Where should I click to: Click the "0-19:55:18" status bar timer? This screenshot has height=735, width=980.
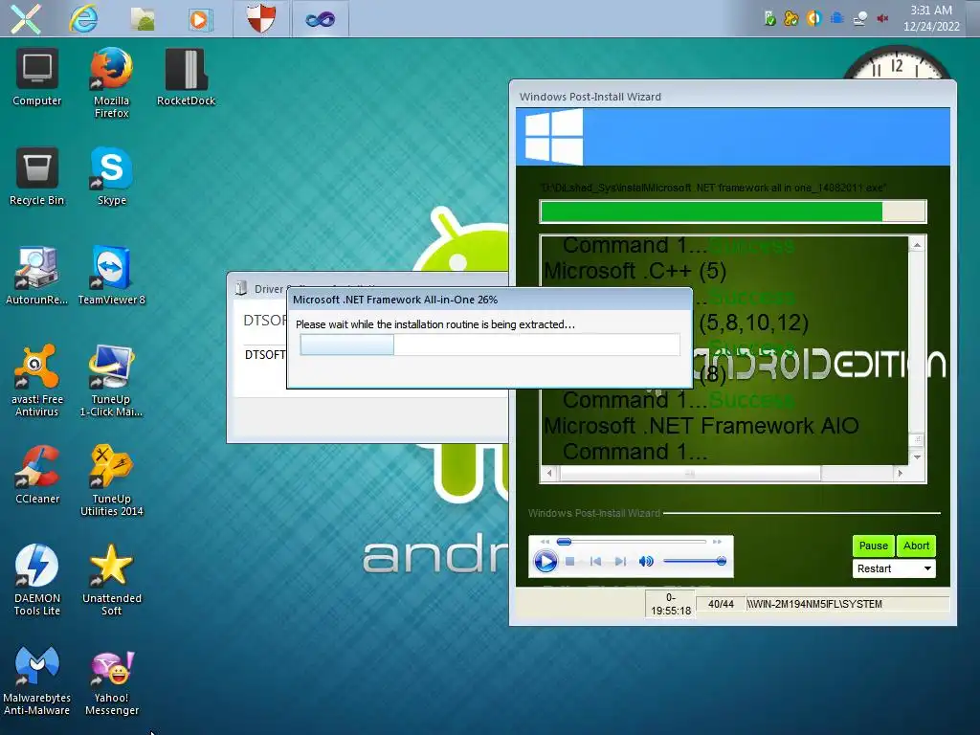670,604
